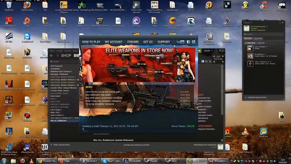This screenshot has height=164, width=291.
Task: Select Counter-Strike: Global Offensive in library list
Action: click(x=64, y=88)
